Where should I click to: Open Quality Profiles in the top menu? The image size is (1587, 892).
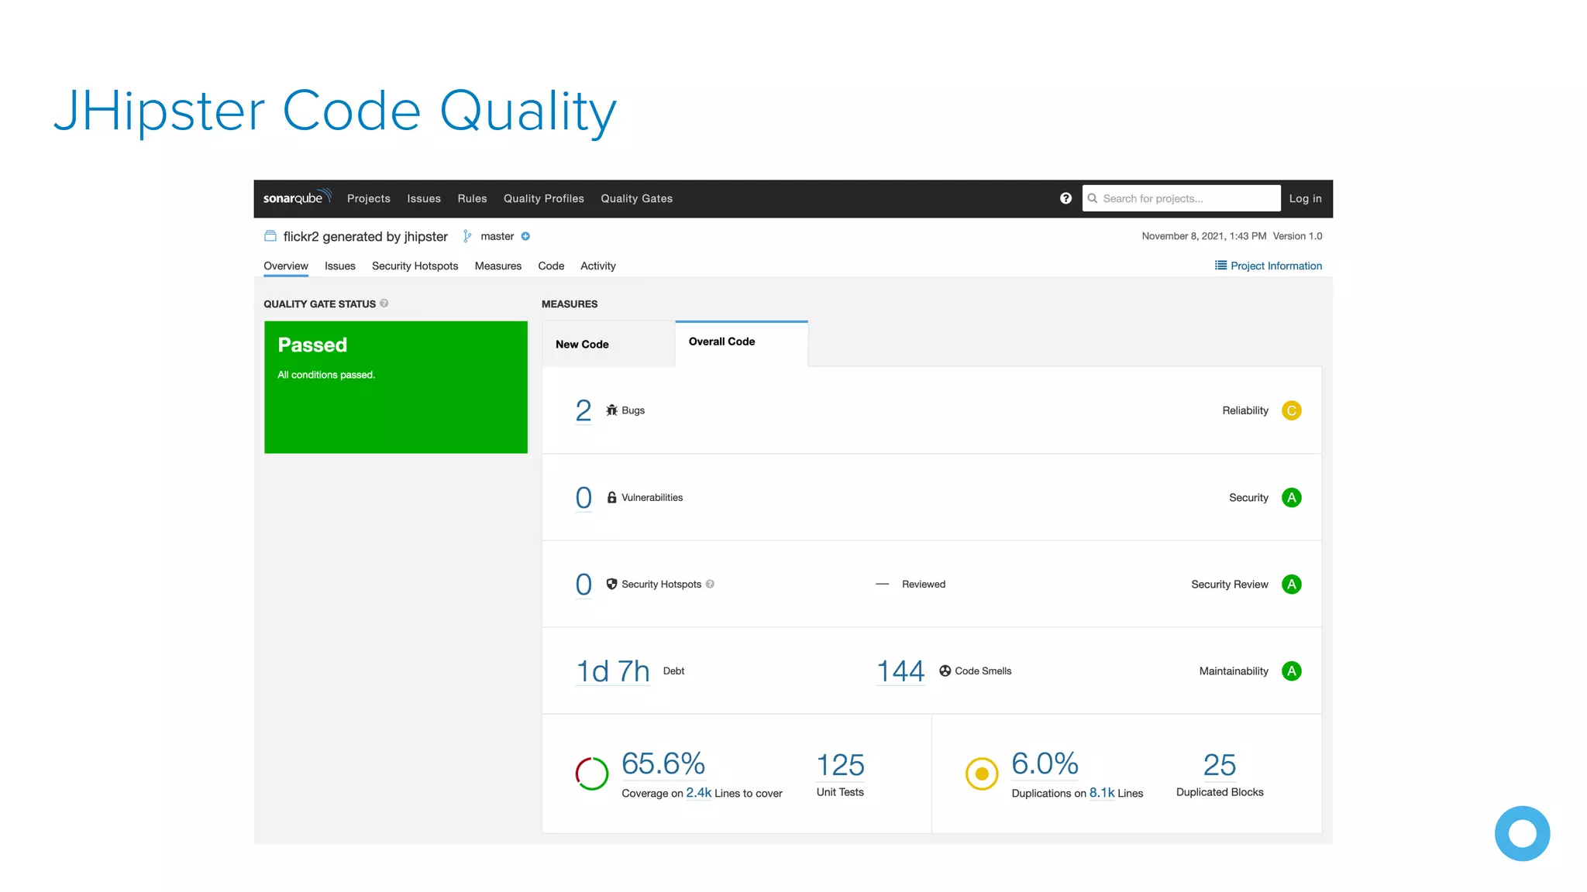point(543,198)
